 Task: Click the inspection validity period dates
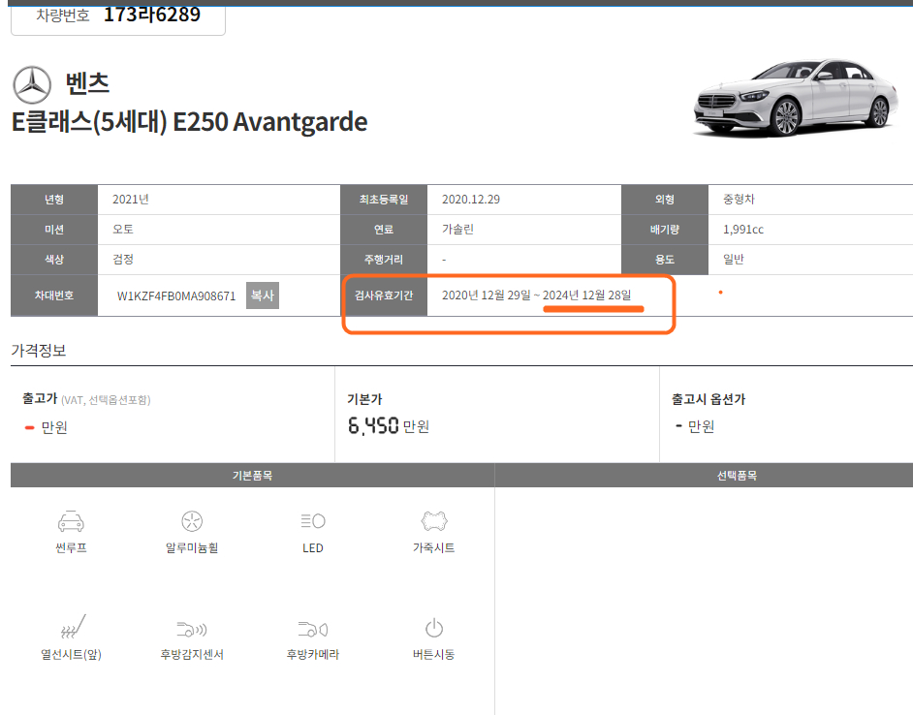[536, 295]
